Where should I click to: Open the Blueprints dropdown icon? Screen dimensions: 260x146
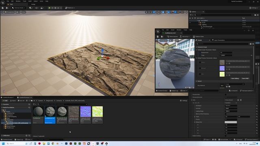click(36, 8)
